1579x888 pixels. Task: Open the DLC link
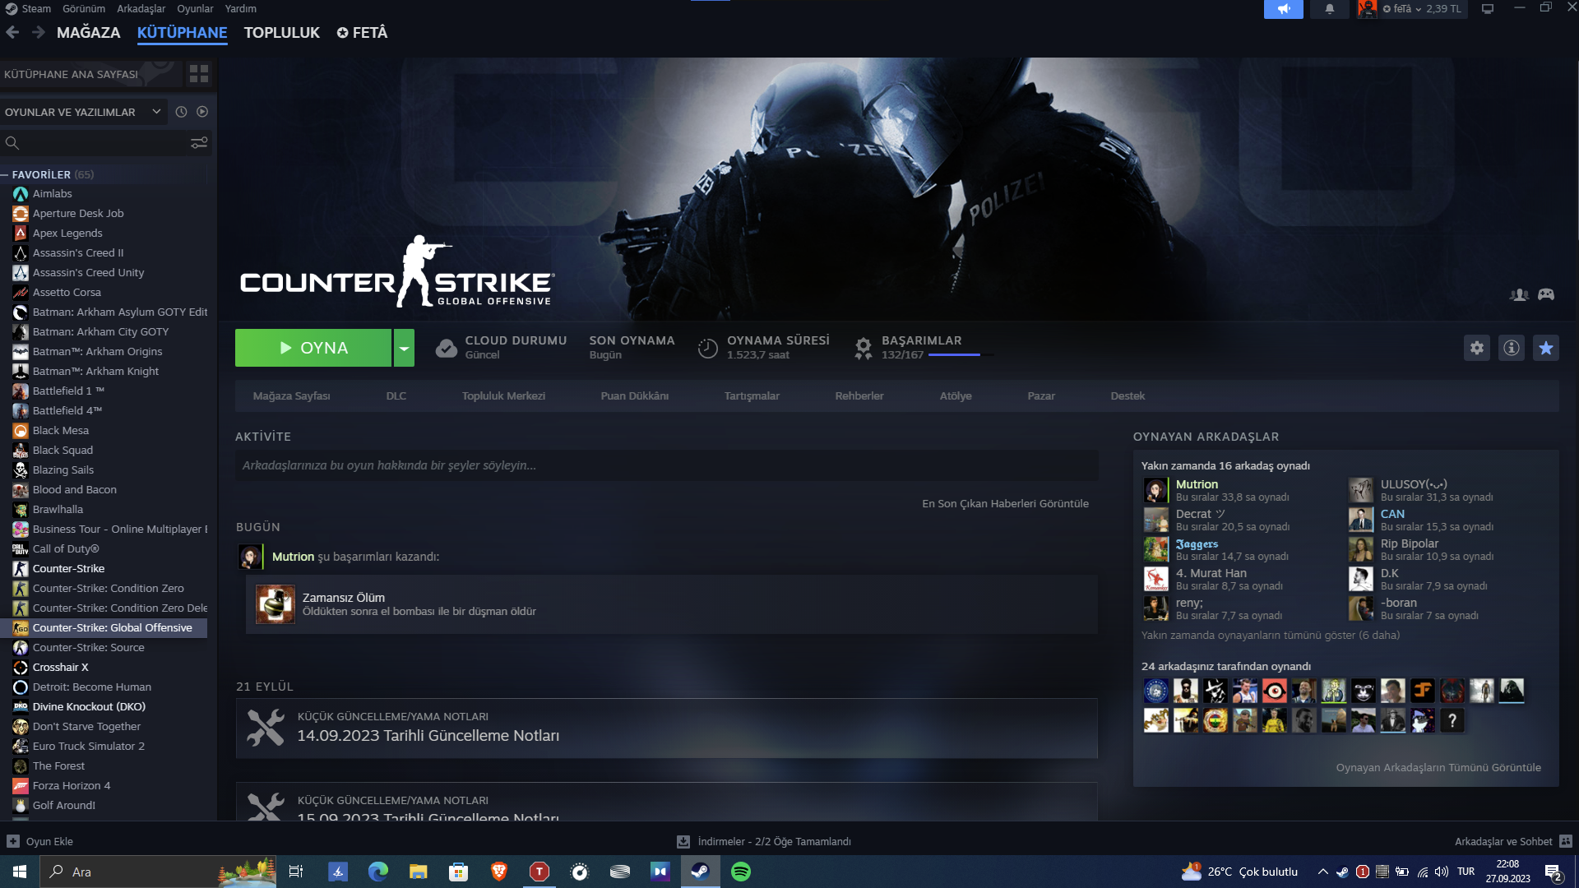pyautogui.click(x=396, y=396)
